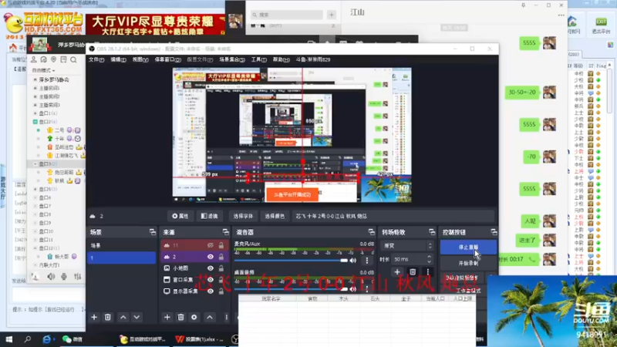The image size is (617, 347).
Task: Add a new scene with plus icon
Action: pos(94,317)
